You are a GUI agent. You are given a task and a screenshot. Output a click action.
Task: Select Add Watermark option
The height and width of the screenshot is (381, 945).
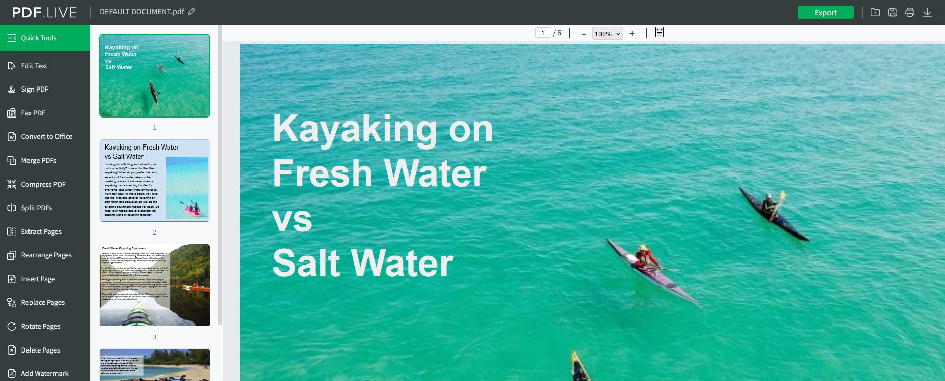(45, 373)
